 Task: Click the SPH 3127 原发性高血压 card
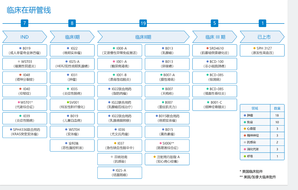[x=262, y=51]
